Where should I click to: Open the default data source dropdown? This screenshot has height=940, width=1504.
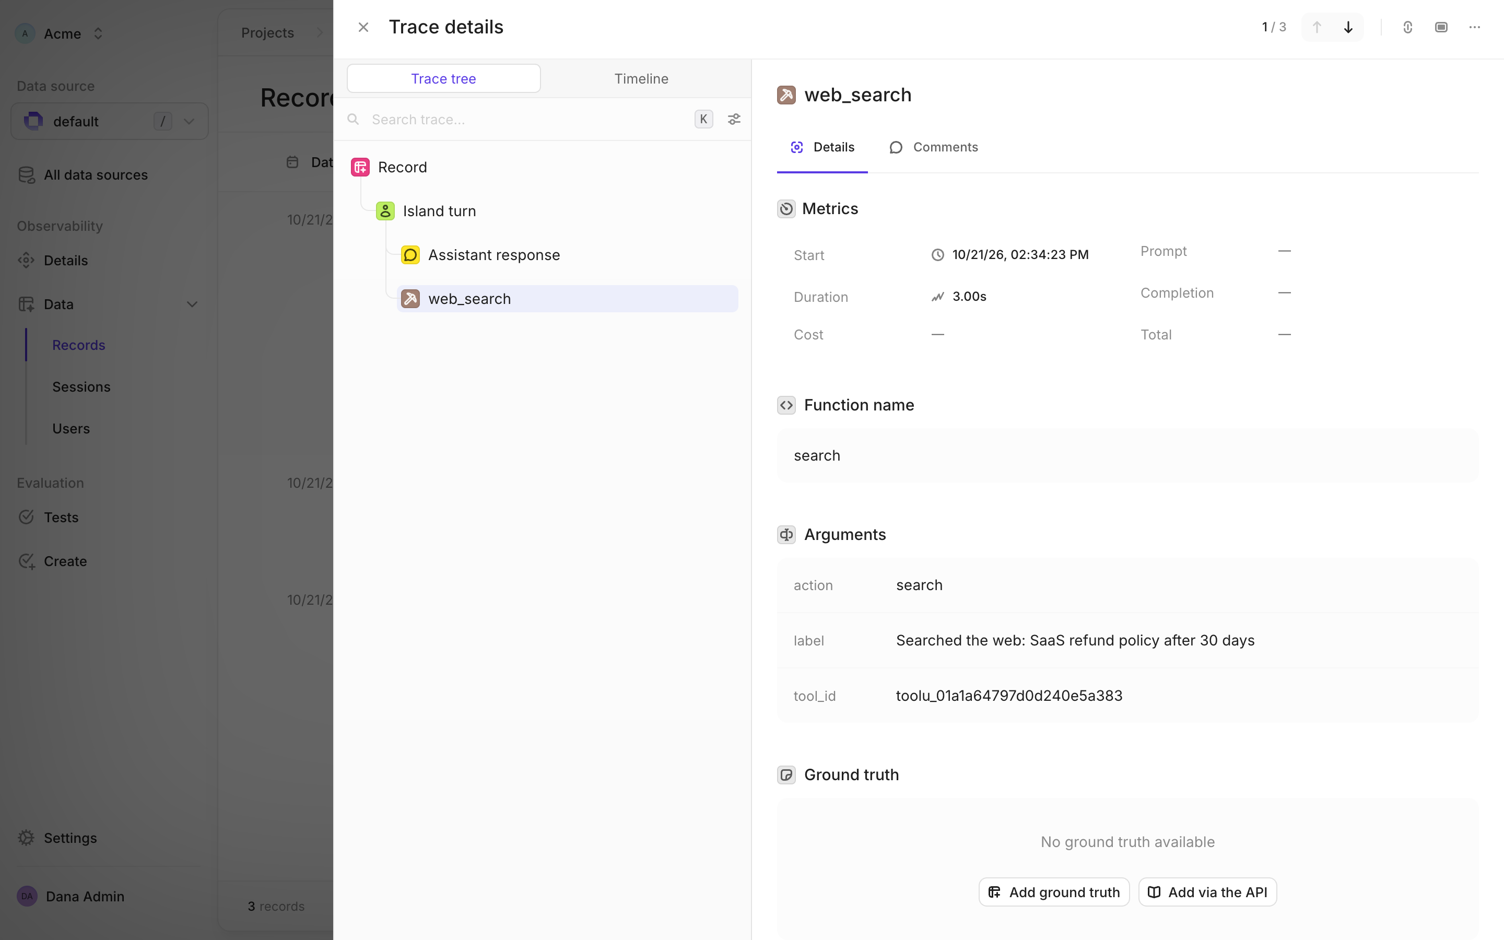[109, 121]
